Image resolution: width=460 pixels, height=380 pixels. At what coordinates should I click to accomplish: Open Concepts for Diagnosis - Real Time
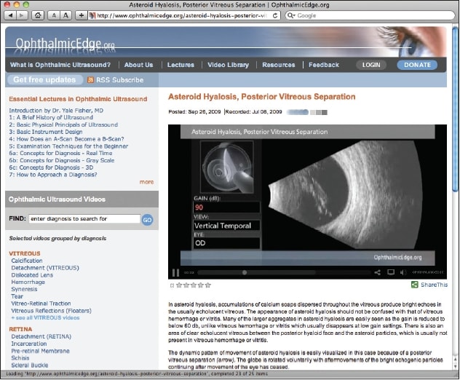coord(60,153)
